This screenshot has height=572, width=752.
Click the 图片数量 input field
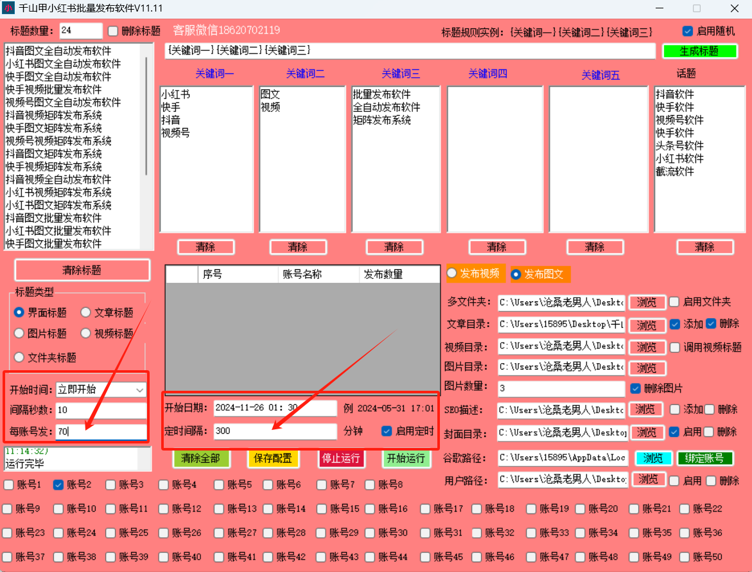click(x=561, y=388)
